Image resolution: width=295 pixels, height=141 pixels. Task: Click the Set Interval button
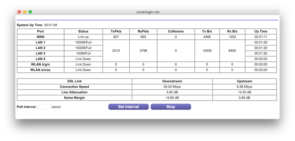[x=128, y=107]
